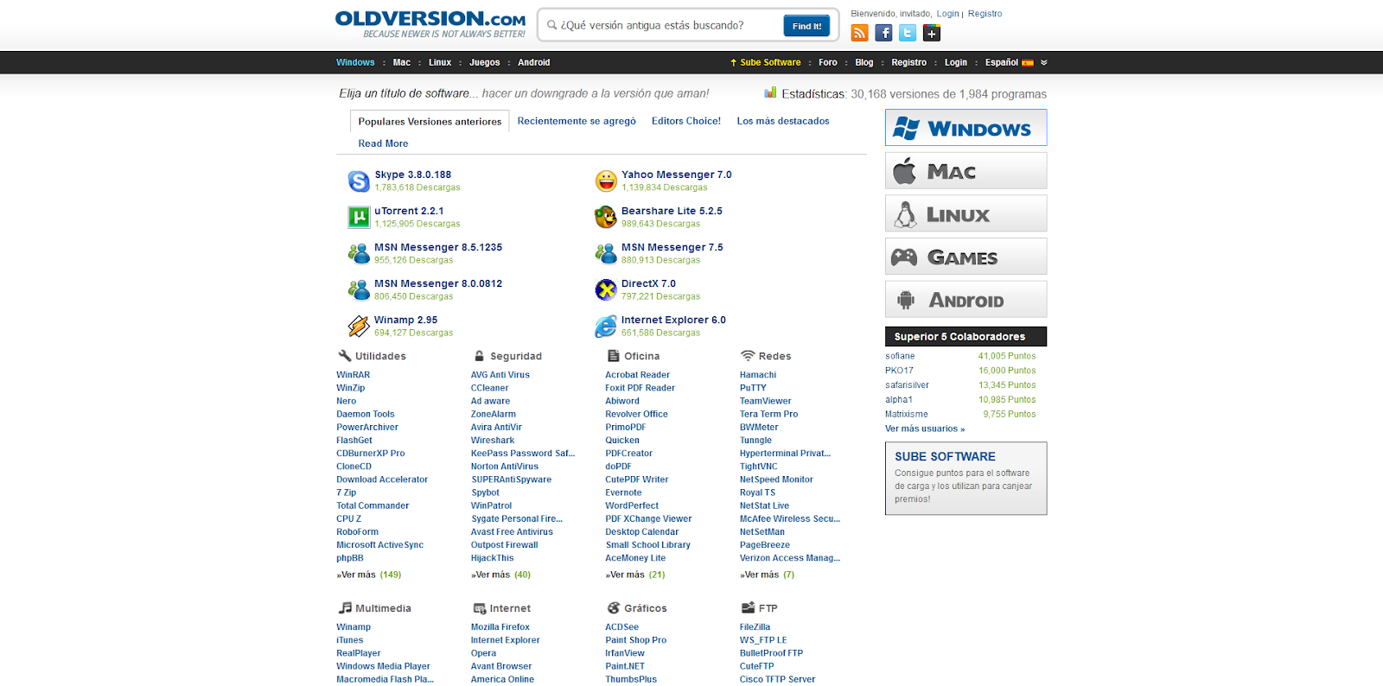Open the Android platform banner

pyautogui.click(x=966, y=299)
